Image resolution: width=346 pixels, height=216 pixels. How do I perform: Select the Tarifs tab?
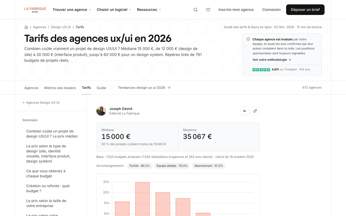tap(86, 88)
